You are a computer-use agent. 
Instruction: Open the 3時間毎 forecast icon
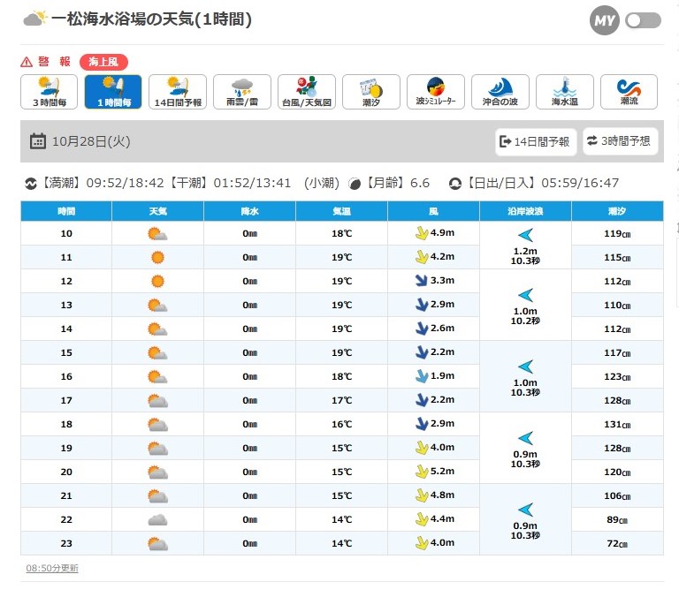(x=49, y=92)
